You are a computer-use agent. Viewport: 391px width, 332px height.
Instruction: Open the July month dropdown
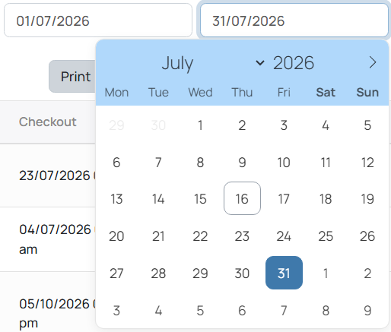(x=213, y=63)
